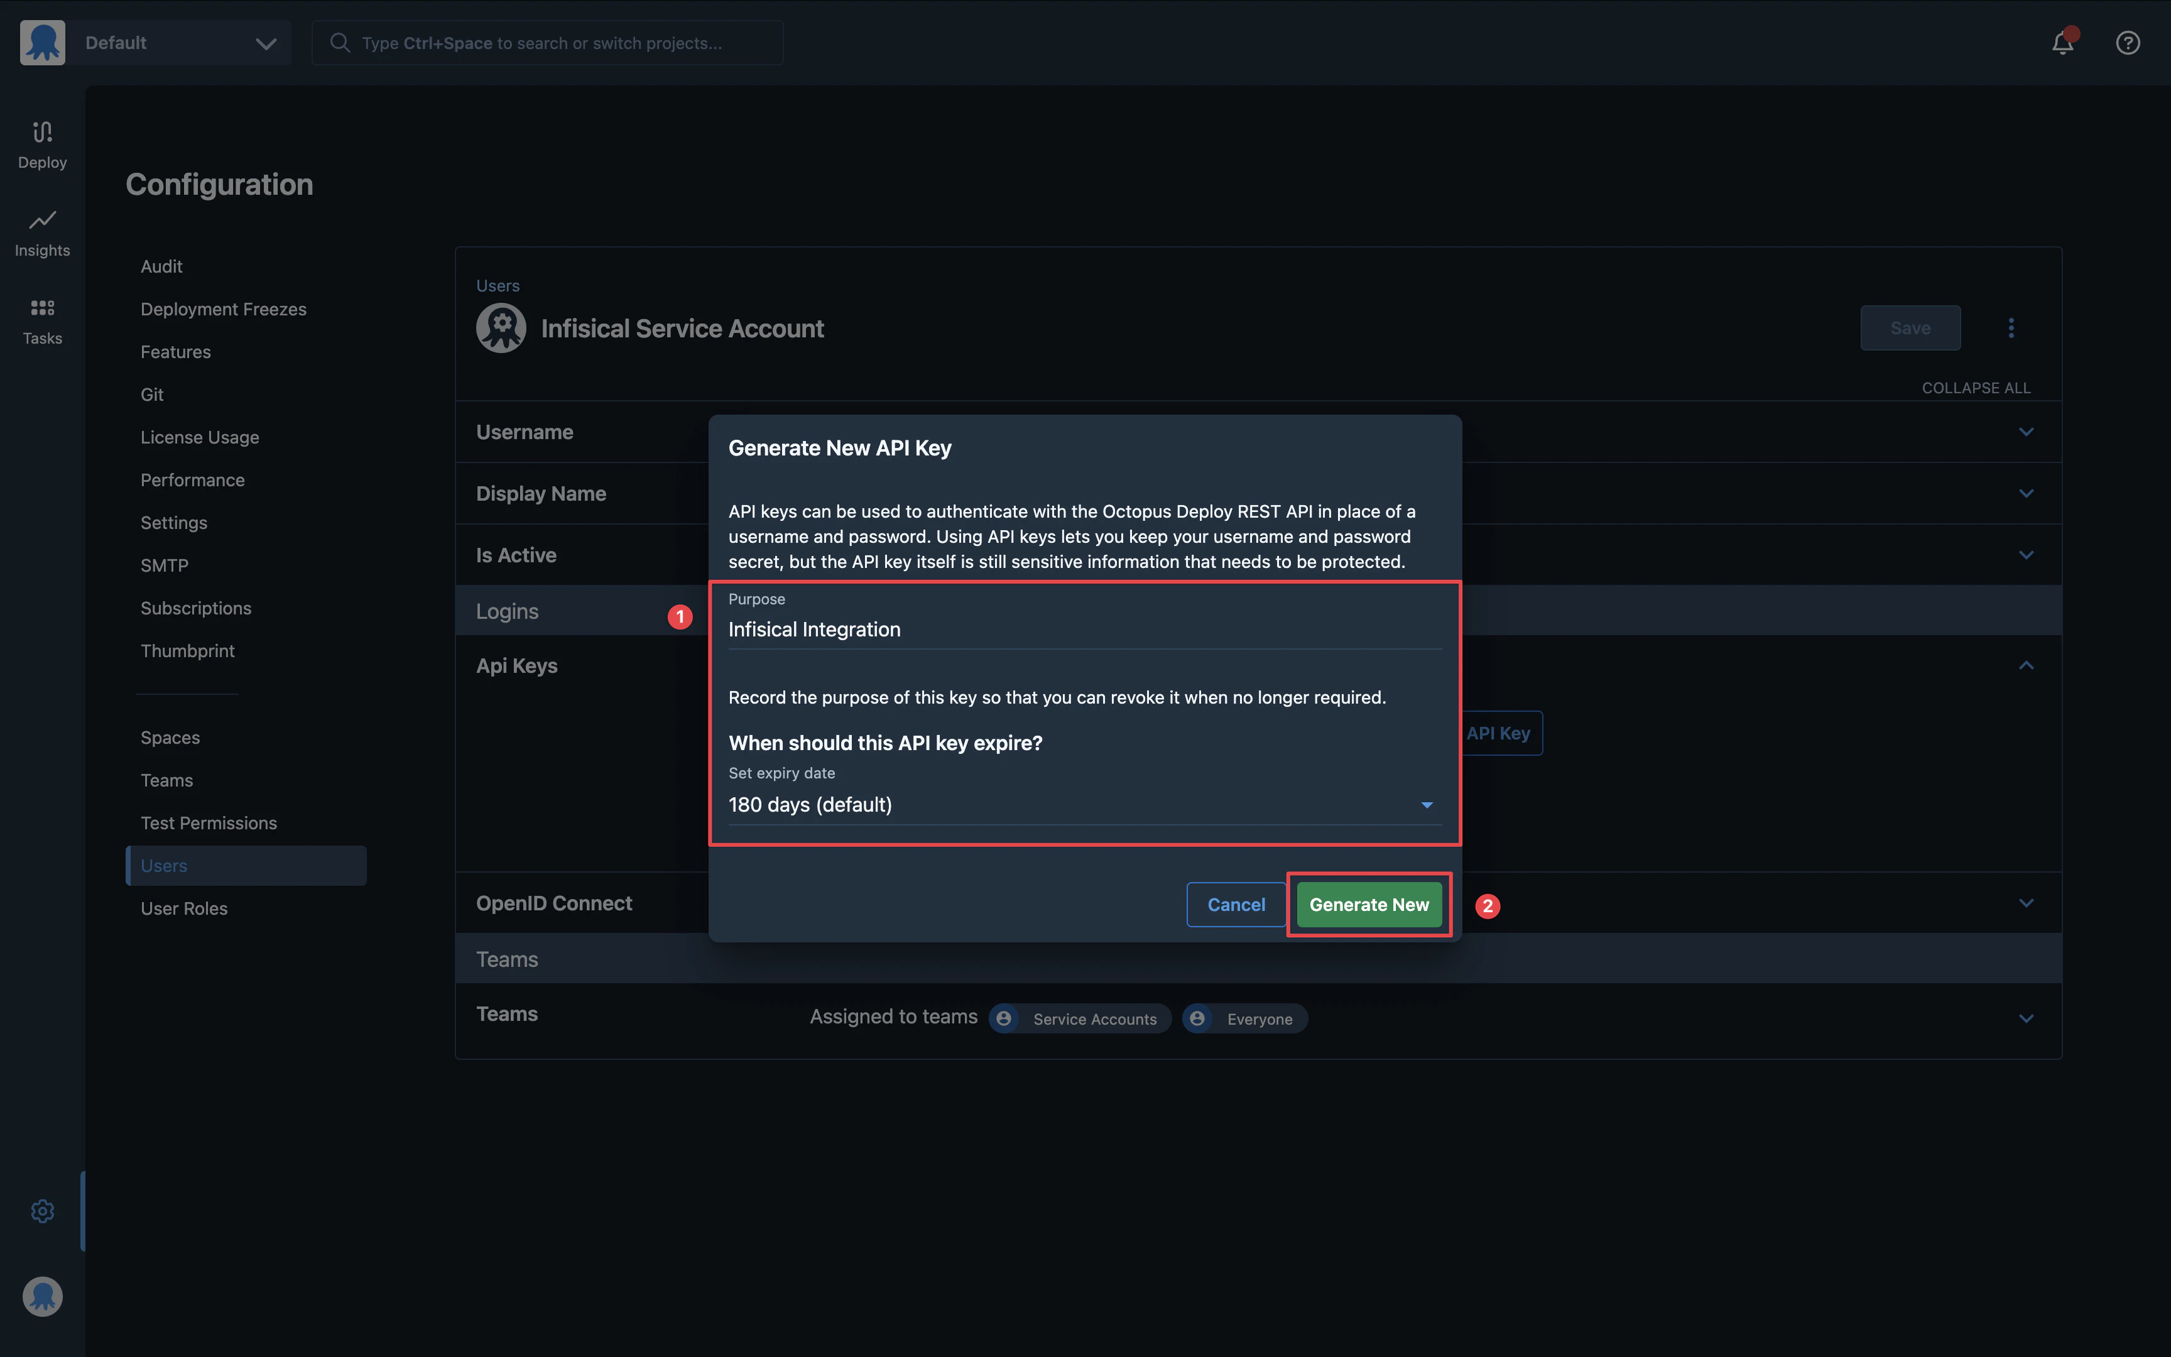Image resolution: width=2171 pixels, height=1357 pixels.
Task: Click the Generate New button
Action: pos(1369,905)
